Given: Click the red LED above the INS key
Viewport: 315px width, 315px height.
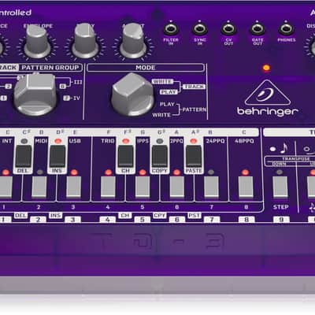Looking at the screenshot, I should 57,141.
